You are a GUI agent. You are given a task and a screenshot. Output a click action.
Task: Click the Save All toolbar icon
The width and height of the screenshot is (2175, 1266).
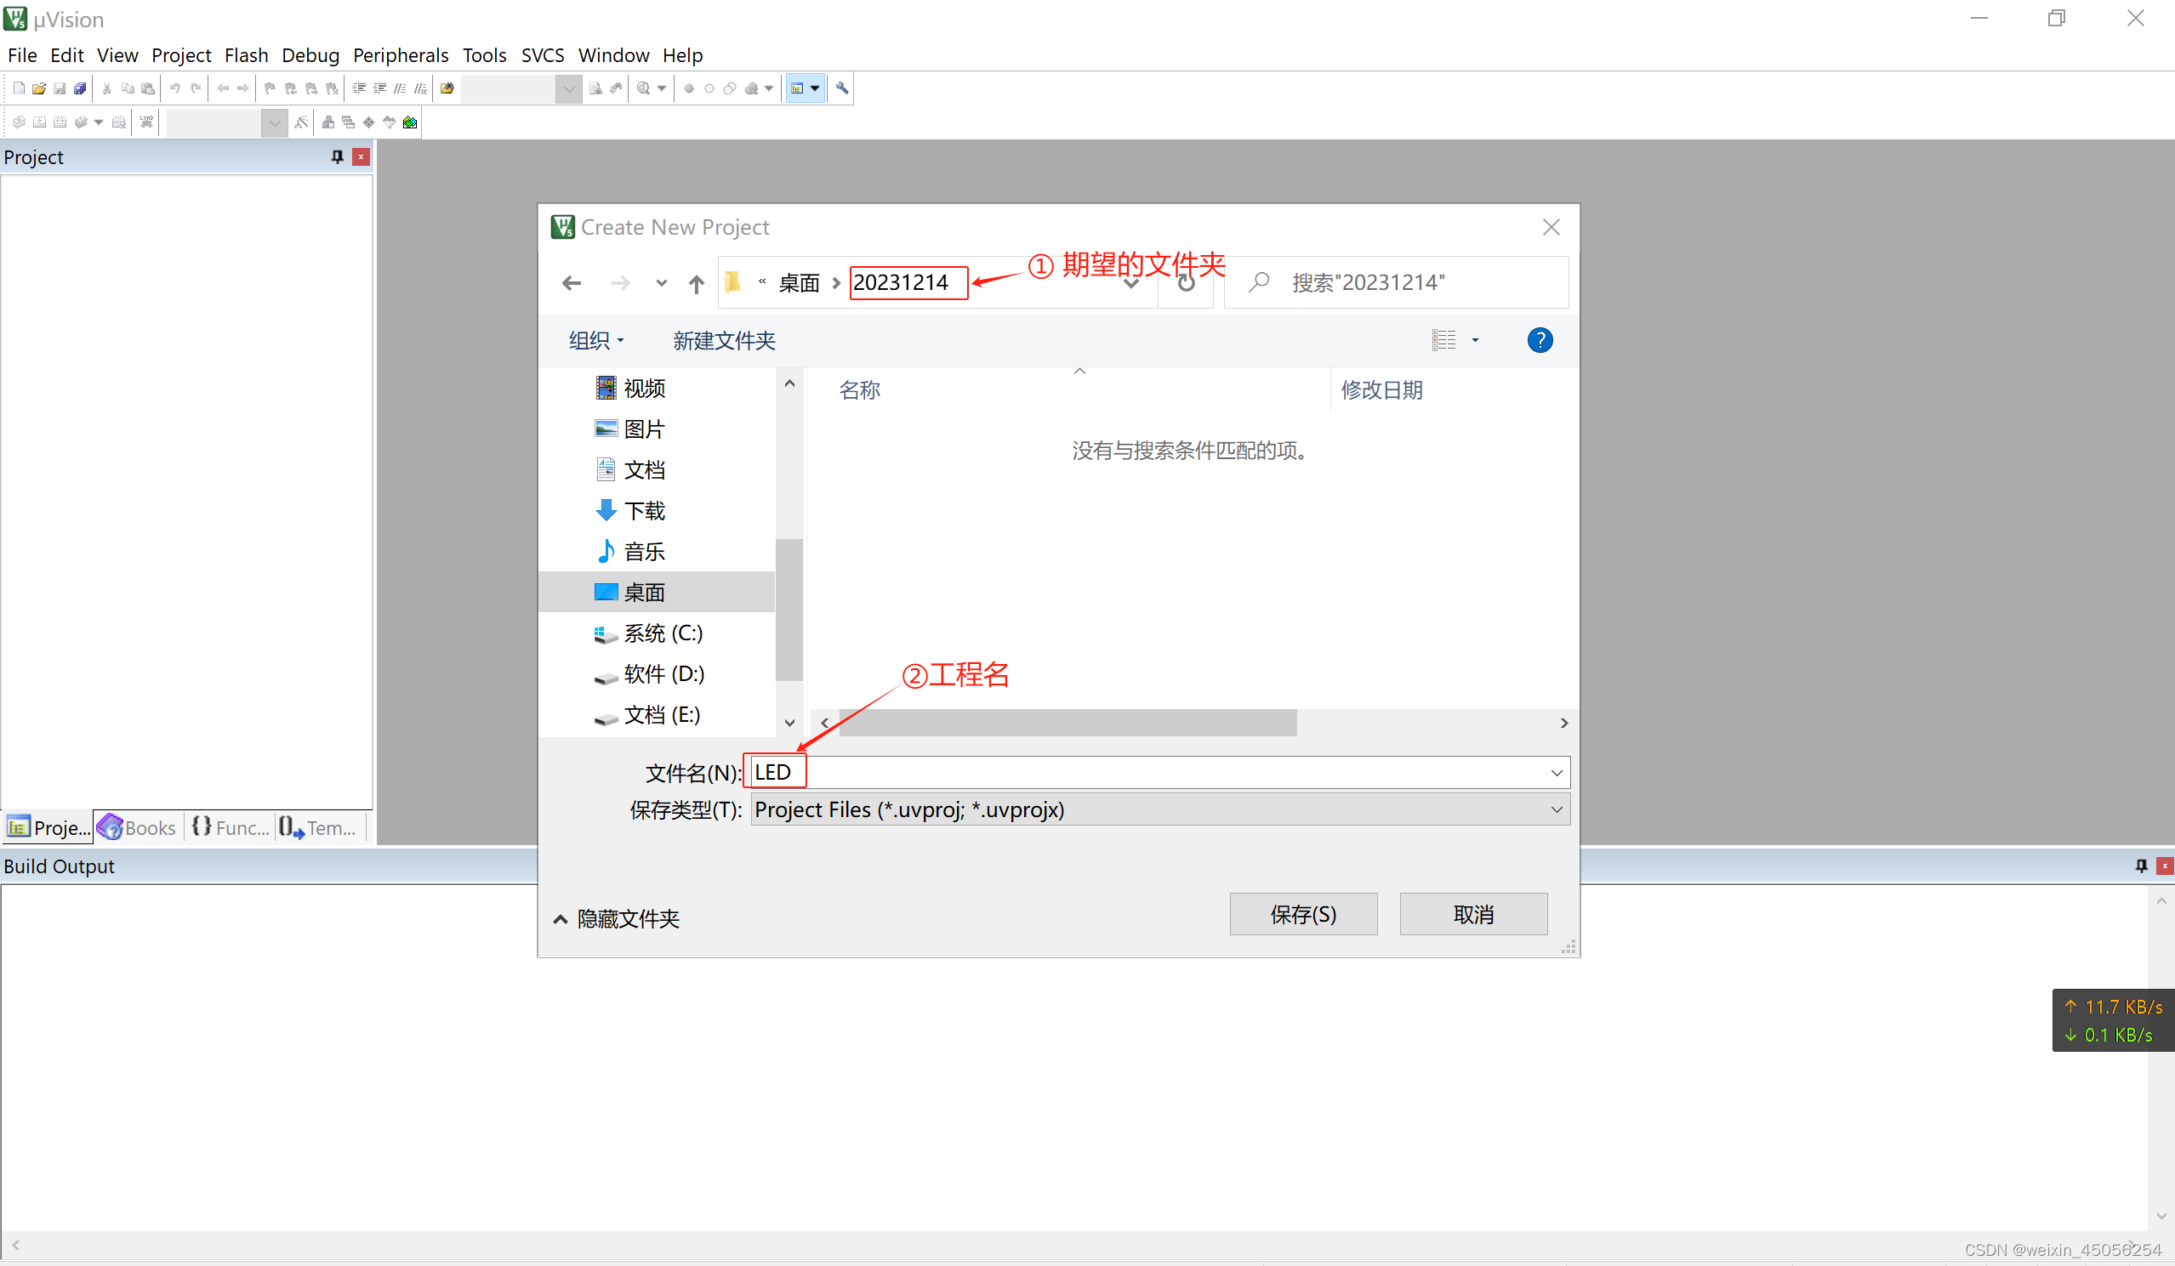80,88
